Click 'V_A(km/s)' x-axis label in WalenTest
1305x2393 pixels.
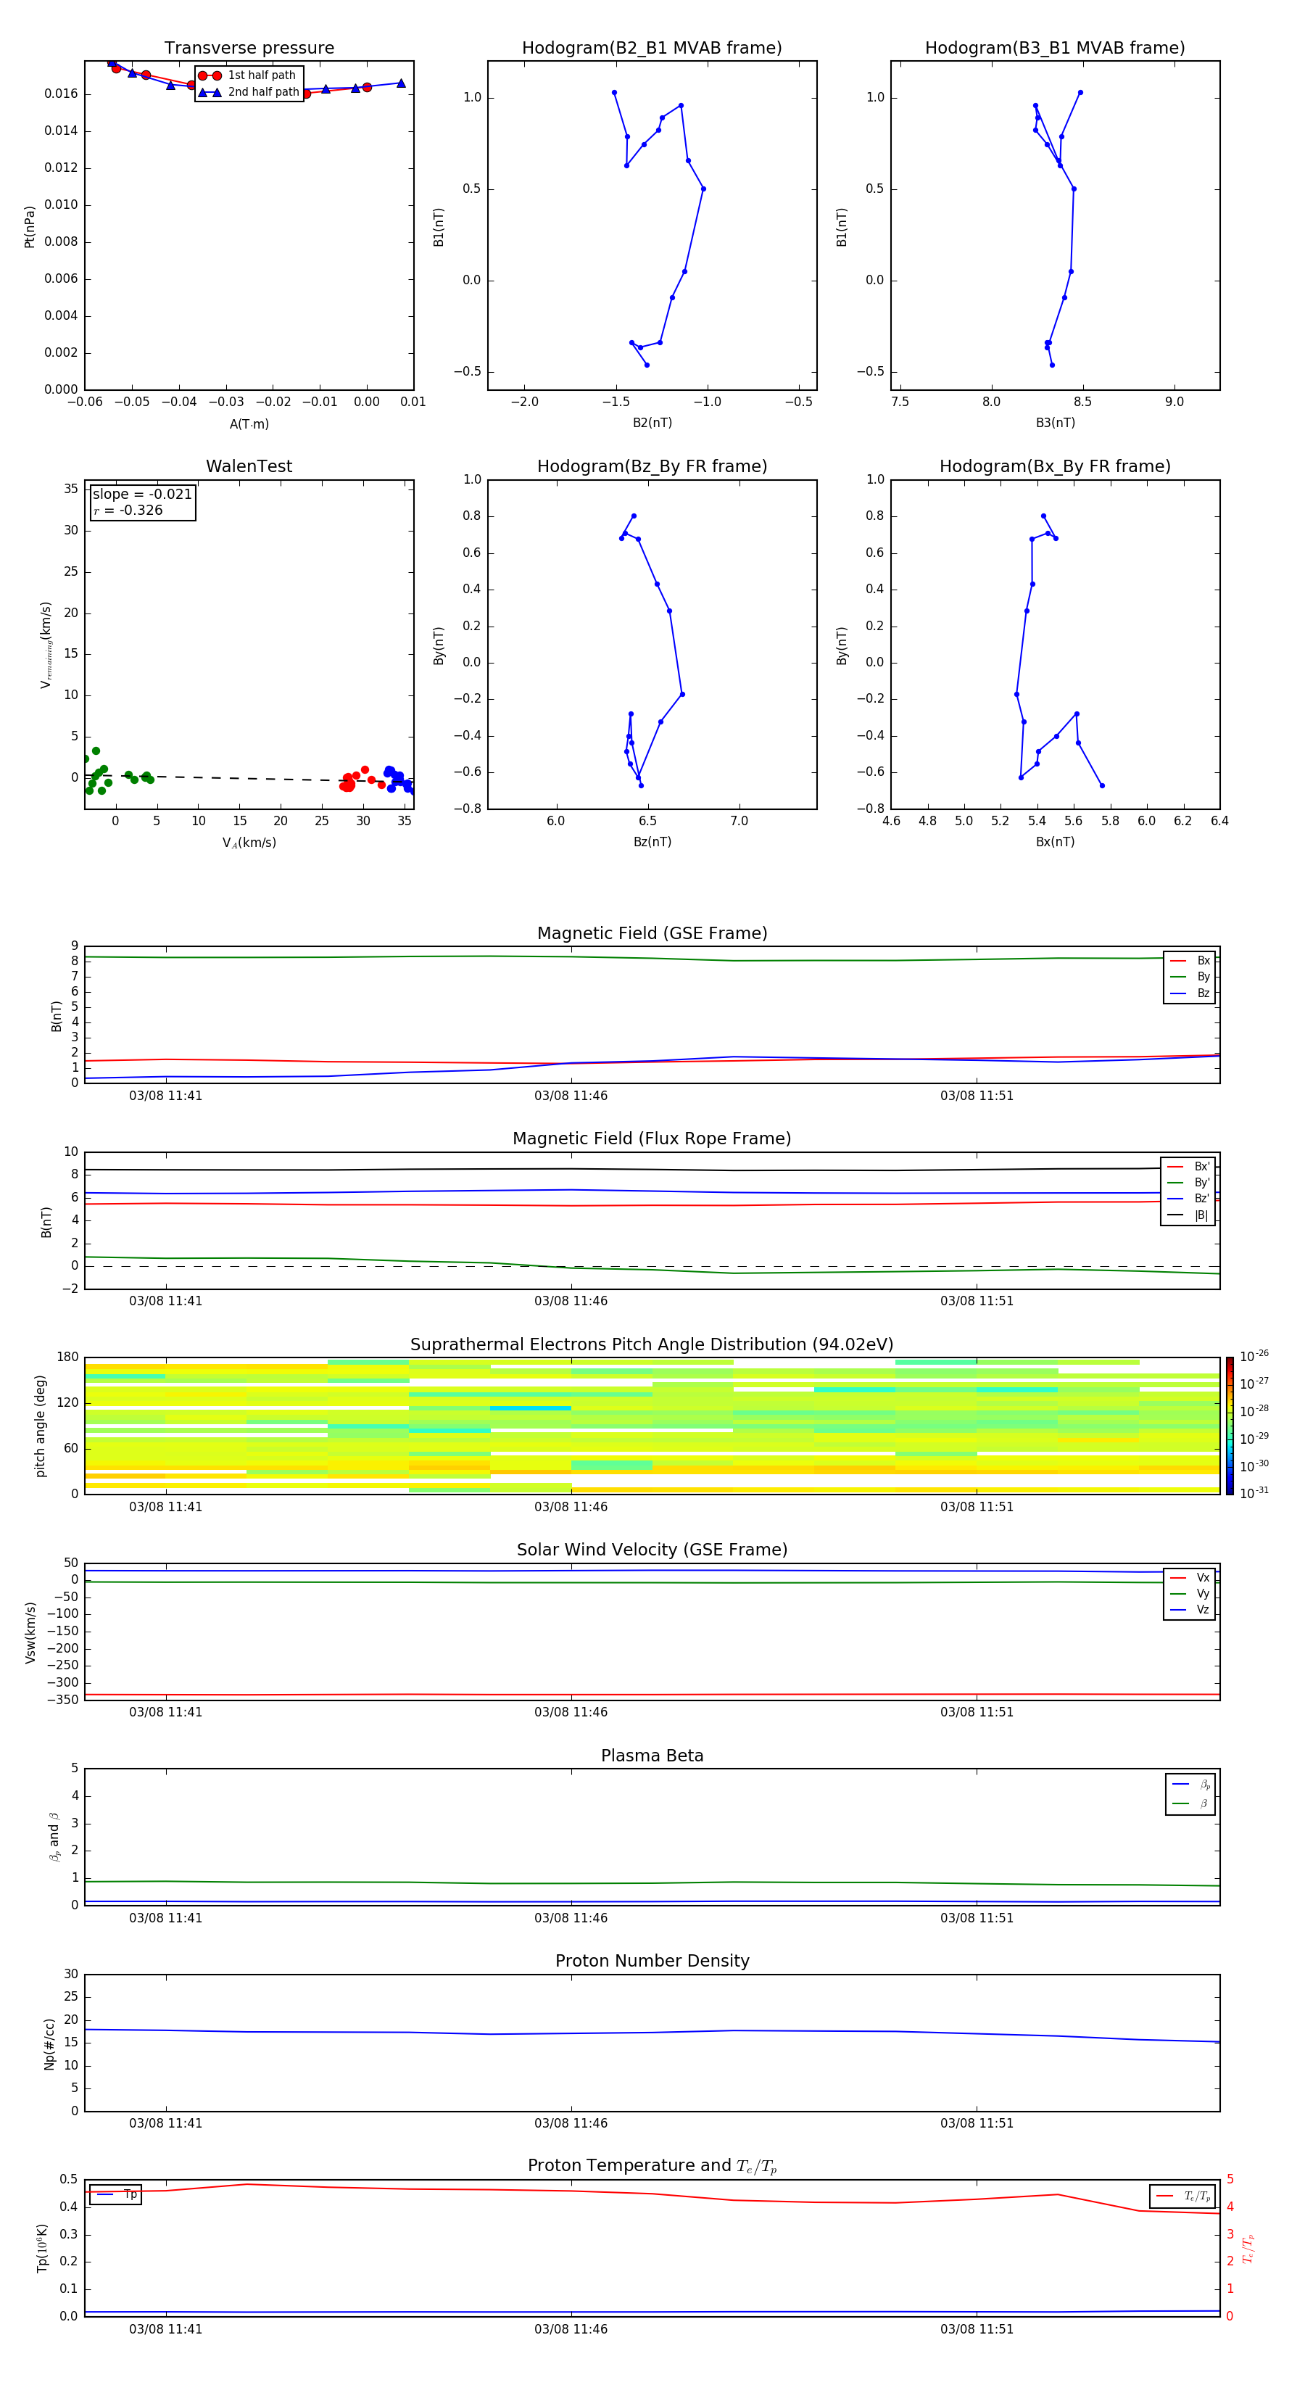[x=249, y=843]
